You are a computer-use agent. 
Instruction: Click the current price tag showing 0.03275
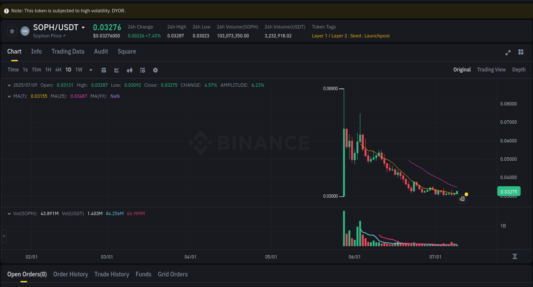(508, 191)
